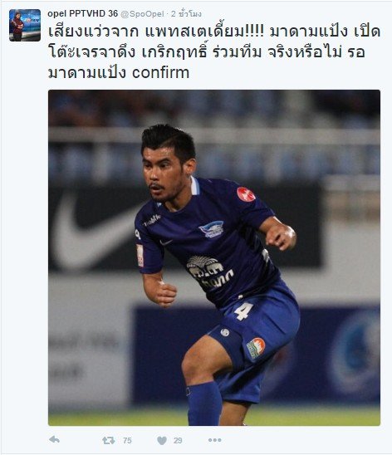Image resolution: width=392 pixels, height=455 pixels.
Task: View the likes count of 29
Action: pyautogui.click(x=178, y=441)
